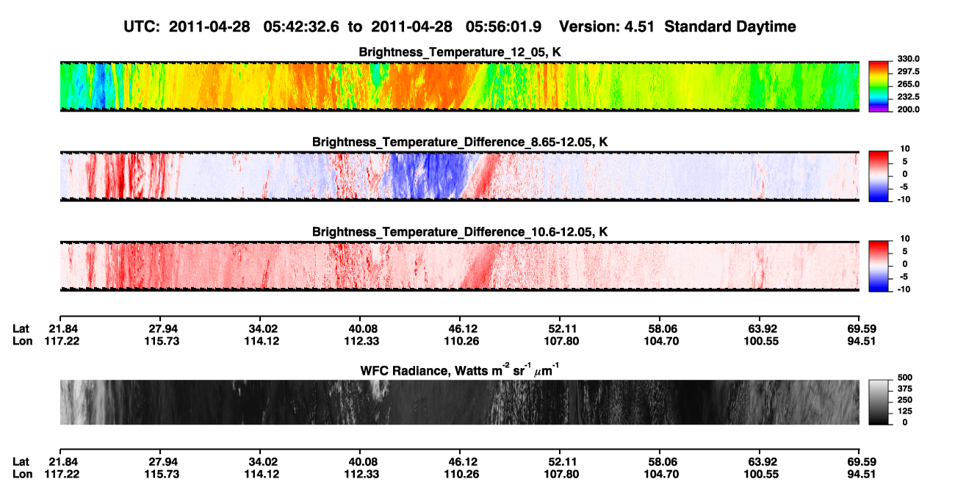This screenshot has height=490, width=955.
Task: Click the 375 label on radiance colorbar
Action: coord(904,389)
